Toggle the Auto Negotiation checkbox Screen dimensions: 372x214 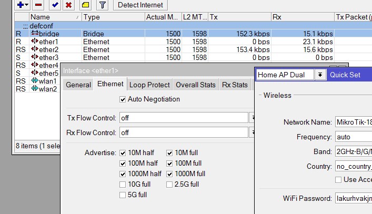pyautogui.click(x=123, y=99)
